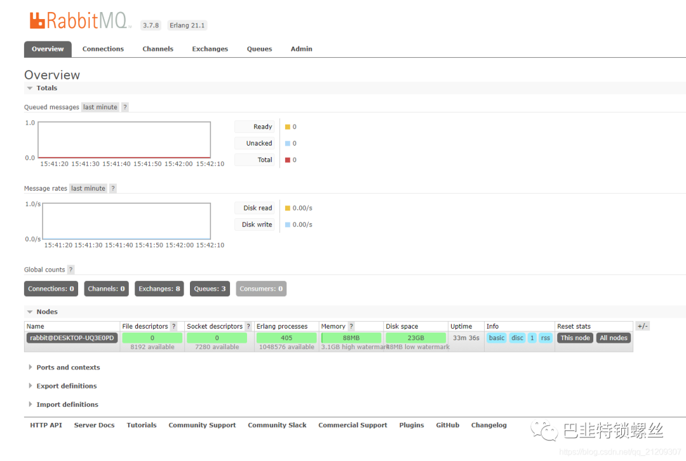Screen dimensions: 686x461
Task: Open the GitHub link
Action: pyautogui.click(x=448, y=425)
